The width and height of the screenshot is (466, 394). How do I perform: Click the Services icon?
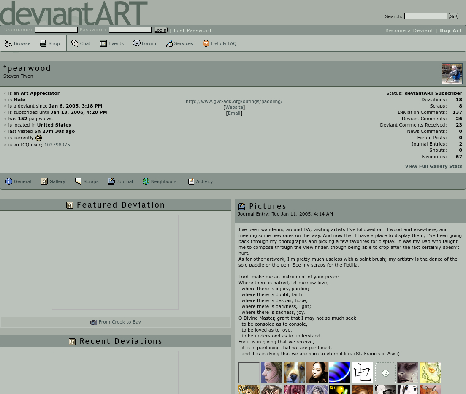click(169, 43)
